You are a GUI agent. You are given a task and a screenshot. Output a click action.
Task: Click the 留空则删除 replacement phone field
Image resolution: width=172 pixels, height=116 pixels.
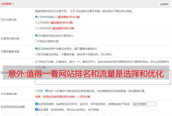click(x=144, y=104)
